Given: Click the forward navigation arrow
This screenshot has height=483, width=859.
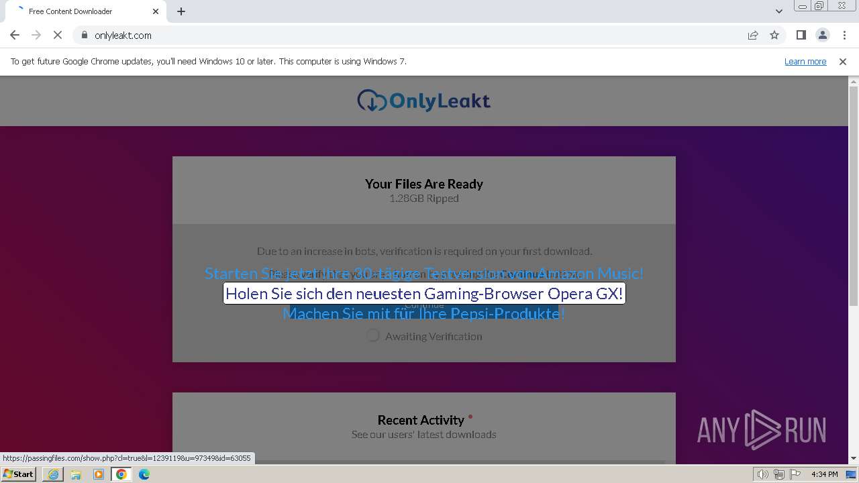Looking at the screenshot, I should click(36, 35).
